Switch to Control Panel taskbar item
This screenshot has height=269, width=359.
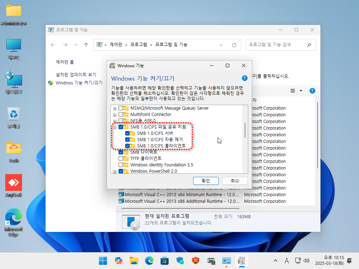(x=226, y=261)
